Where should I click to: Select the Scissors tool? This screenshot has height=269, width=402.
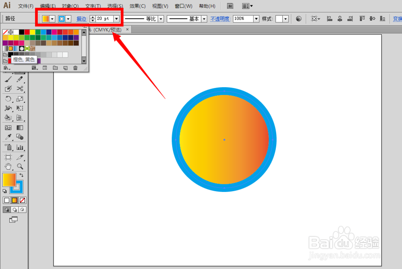click(20, 89)
